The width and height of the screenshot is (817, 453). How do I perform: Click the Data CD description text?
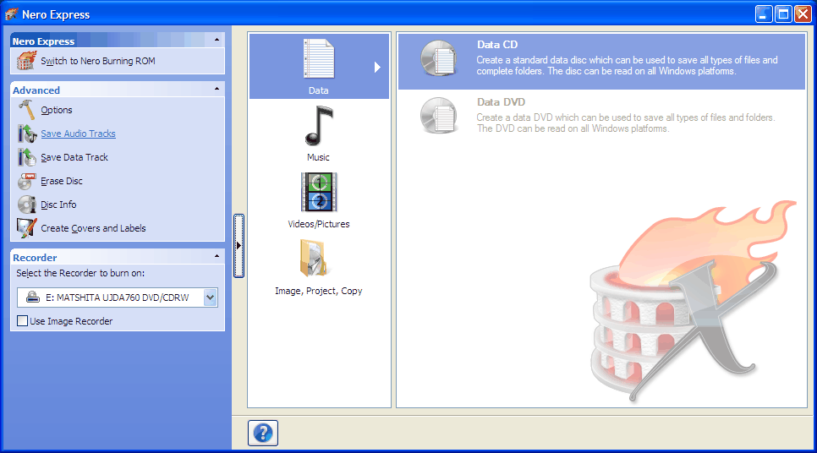click(627, 66)
